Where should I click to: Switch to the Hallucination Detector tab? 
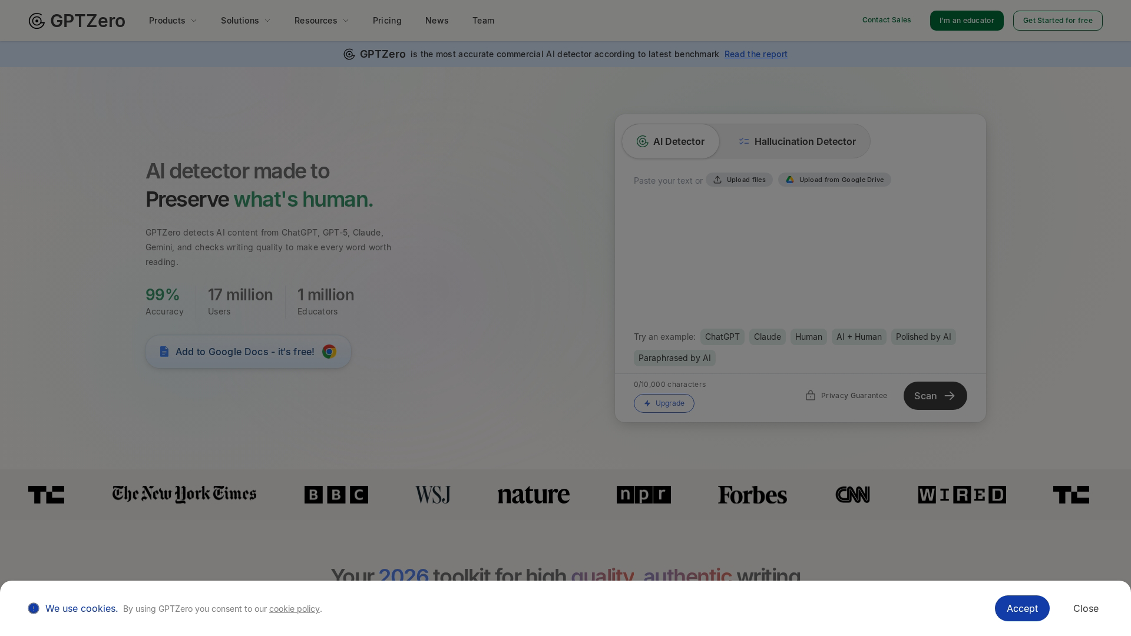pos(796,141)
